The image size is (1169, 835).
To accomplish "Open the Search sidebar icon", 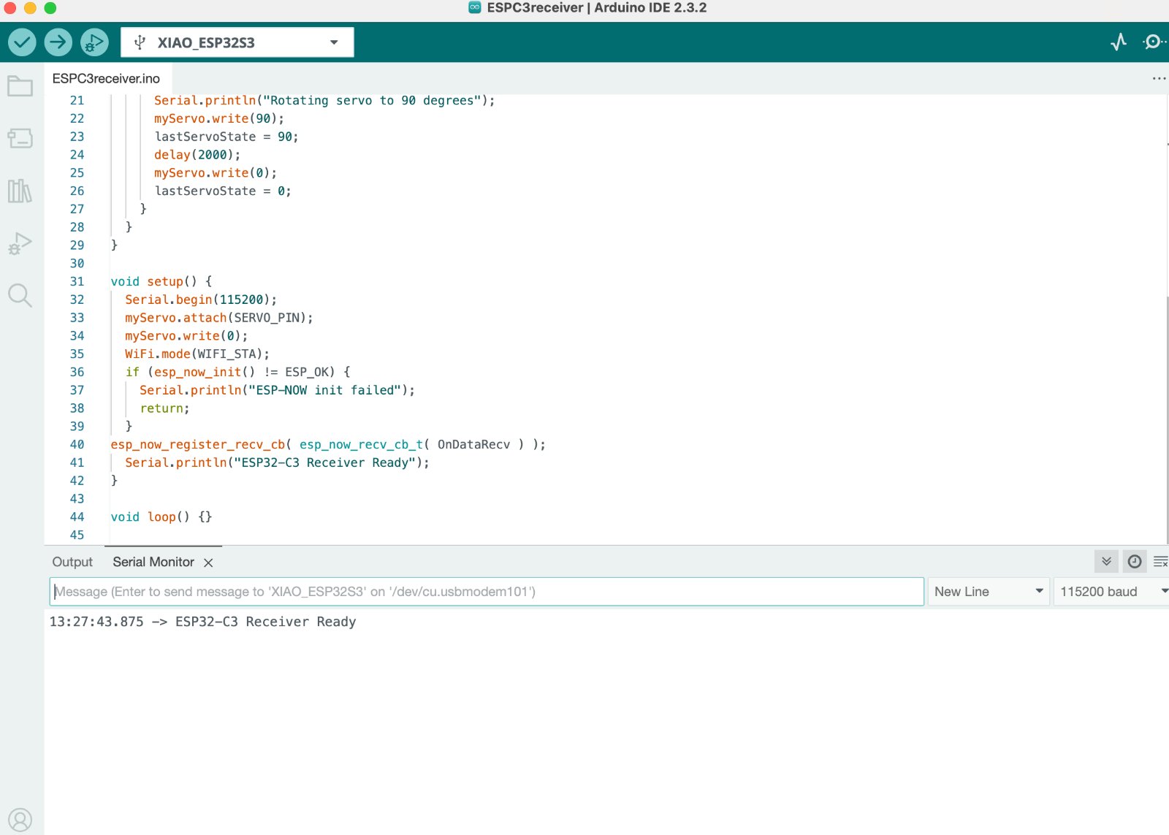I will click(20, 295).
